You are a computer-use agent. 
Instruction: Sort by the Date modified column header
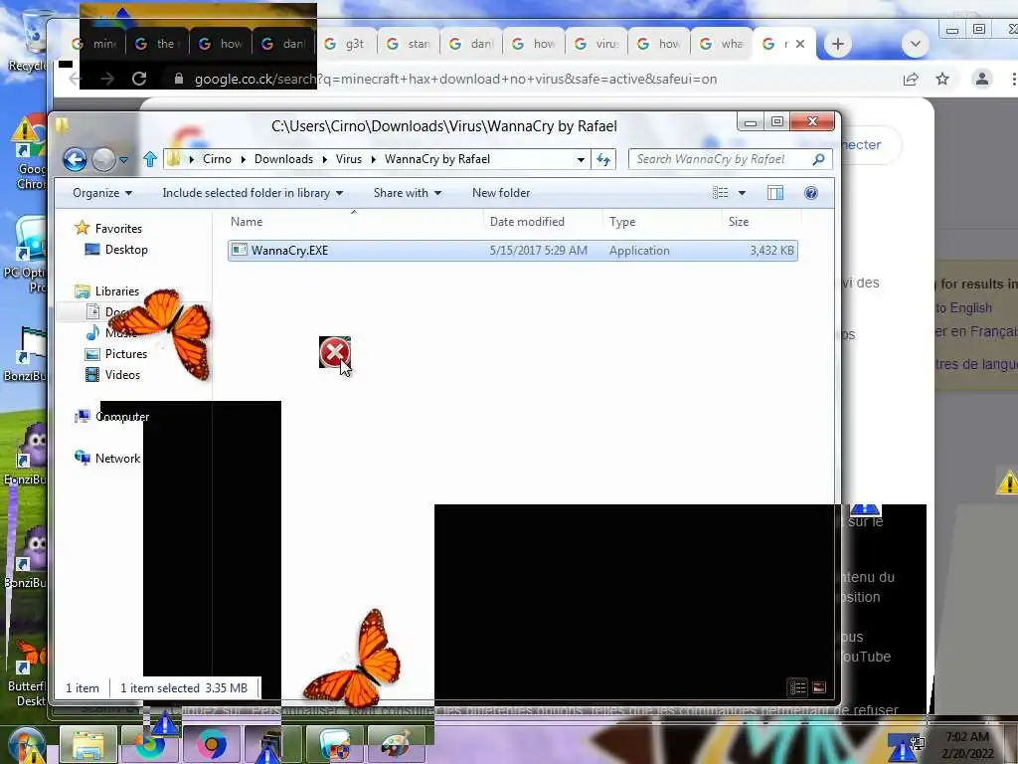click(543, 222)
